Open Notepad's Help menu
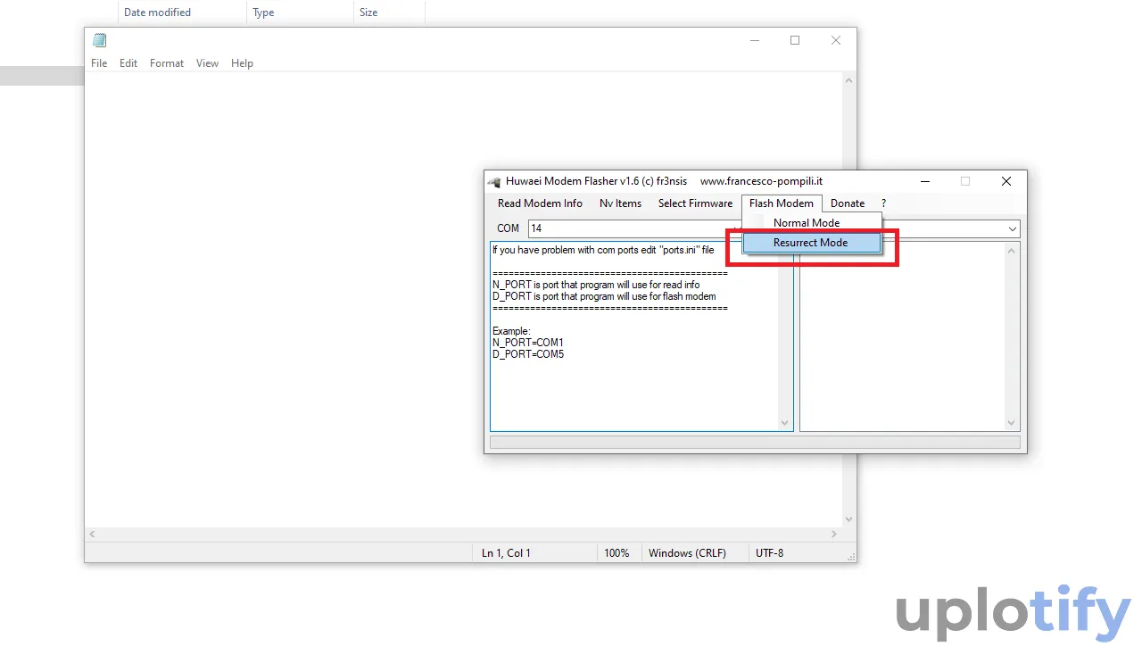Screen dimensions: 1142x655 pyautogui.click(x=242, y=63)
